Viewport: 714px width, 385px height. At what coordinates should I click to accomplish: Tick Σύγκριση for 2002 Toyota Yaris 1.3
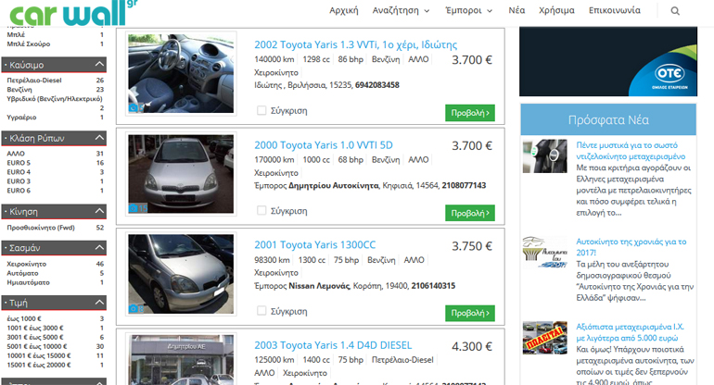pos(261,110)
